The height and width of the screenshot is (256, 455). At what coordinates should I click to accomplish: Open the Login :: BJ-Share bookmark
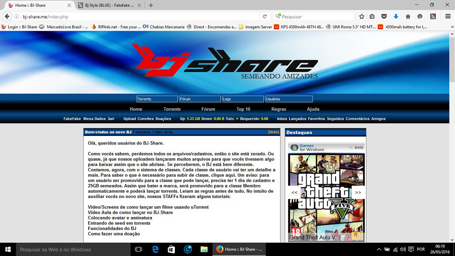(20, 27)
